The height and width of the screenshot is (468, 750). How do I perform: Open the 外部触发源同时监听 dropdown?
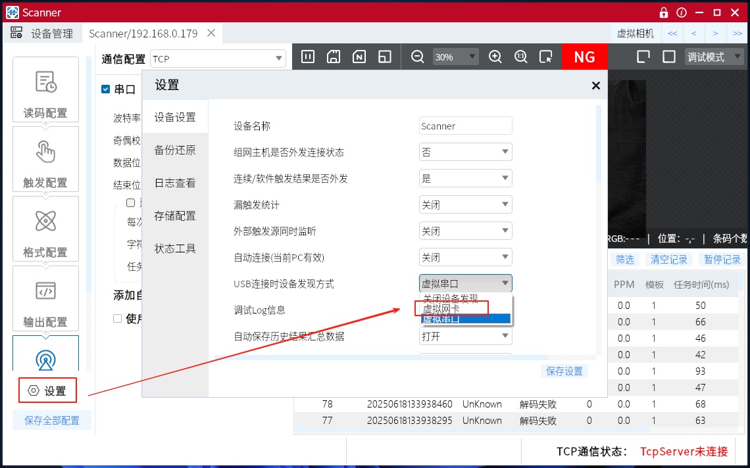coord(465,231)
